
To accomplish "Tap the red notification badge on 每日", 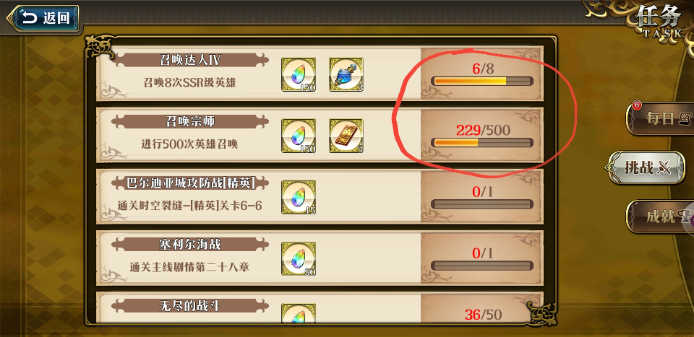I will 638,105.
